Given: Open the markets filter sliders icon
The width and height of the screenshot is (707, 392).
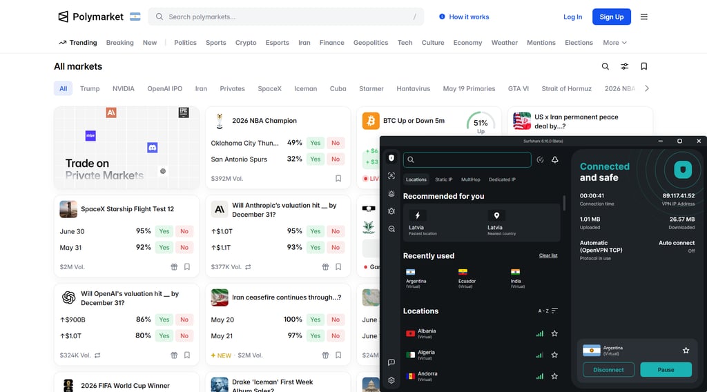Looking at the screenshot, I should point(624,66).
